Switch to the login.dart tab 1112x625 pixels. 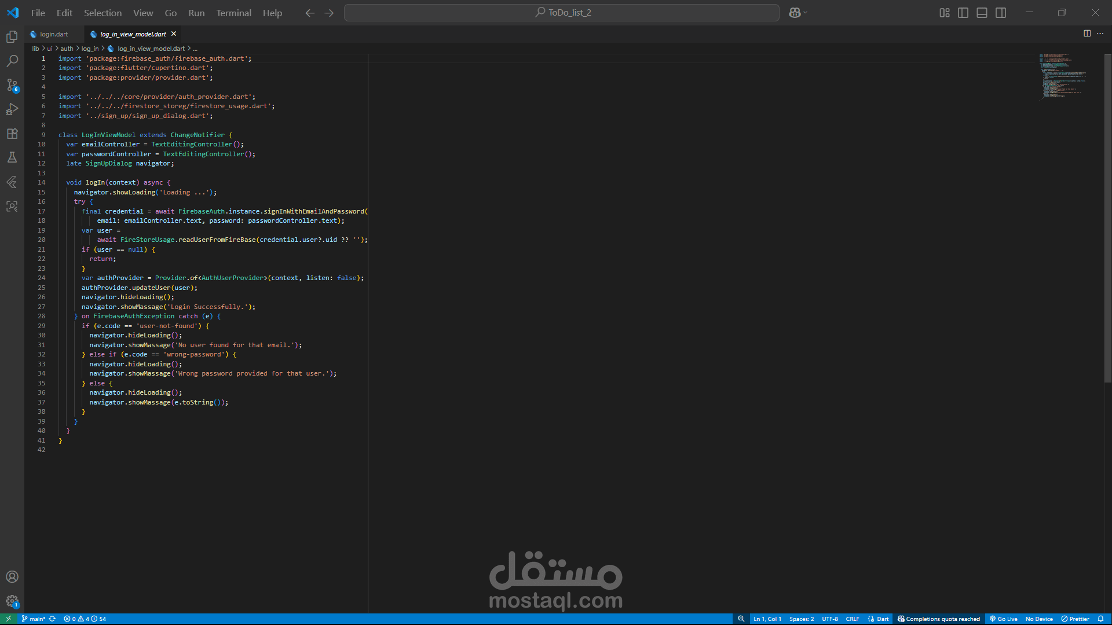pos(53,34)
